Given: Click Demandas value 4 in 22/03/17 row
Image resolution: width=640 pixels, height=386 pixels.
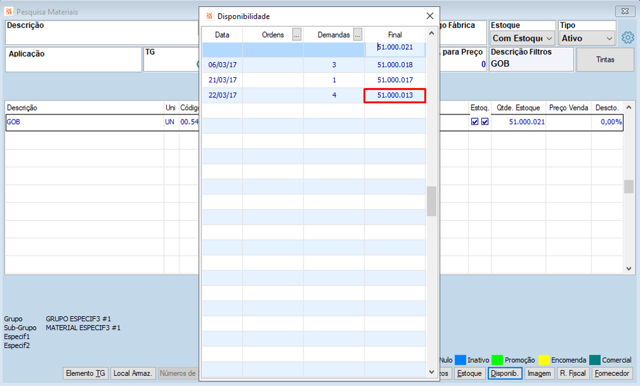Looking at the screenshot, I should (x=334, y=95).
